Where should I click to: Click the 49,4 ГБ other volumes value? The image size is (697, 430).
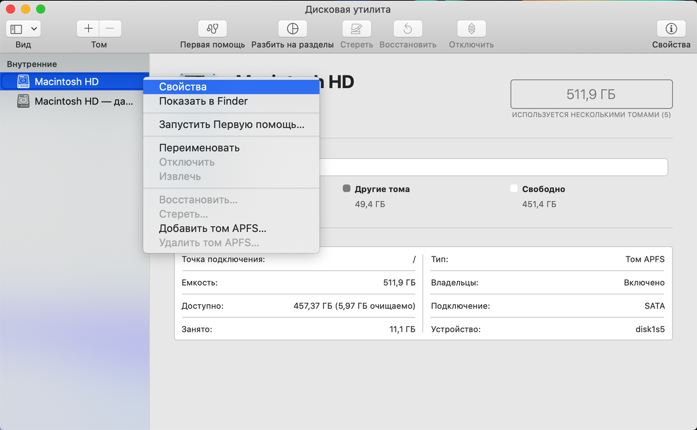tap(370, 204)
